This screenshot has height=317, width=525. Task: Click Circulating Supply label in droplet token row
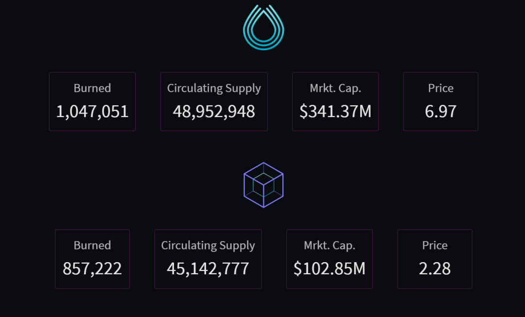pyautogui.click(x=214, y=88)
